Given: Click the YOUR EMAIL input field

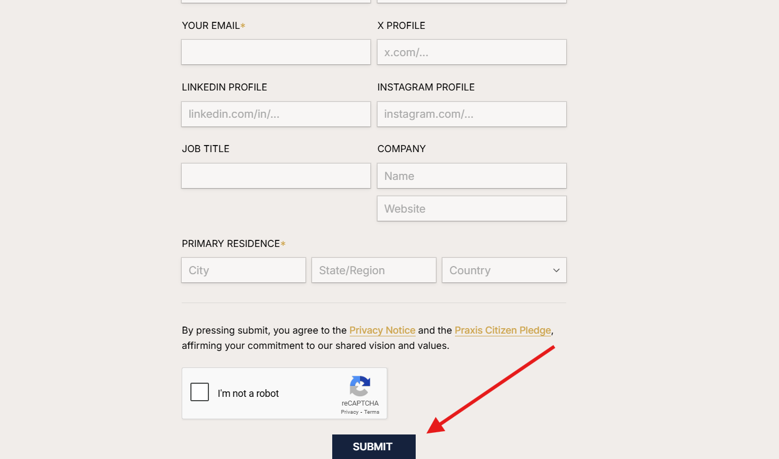Looking at the screenshot, I should [275, 52].
